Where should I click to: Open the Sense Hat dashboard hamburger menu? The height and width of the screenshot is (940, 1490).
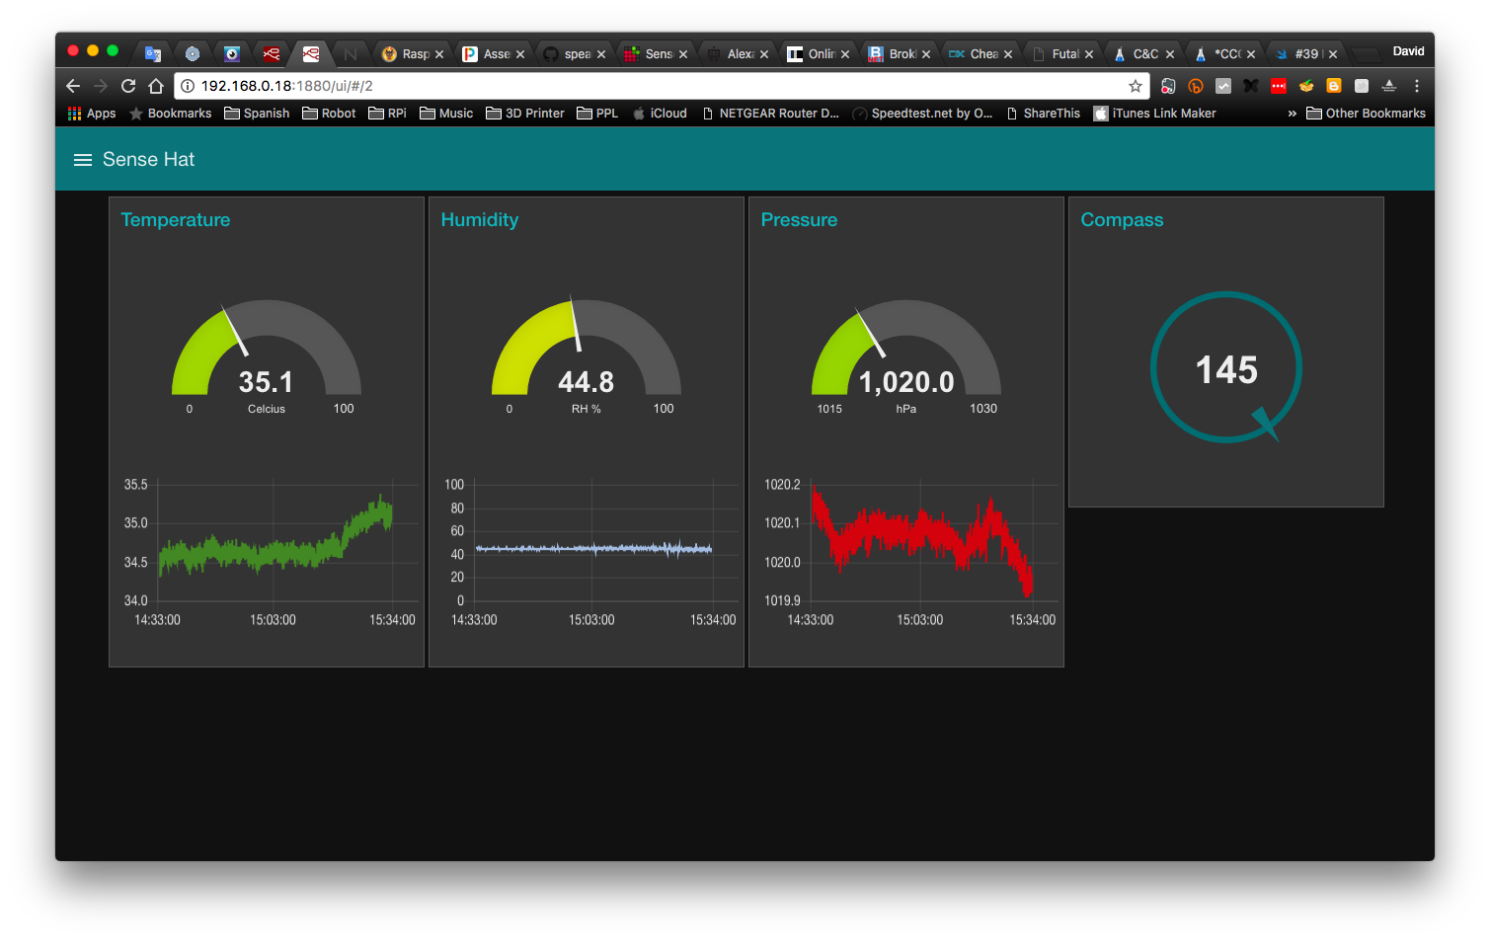pyautogui.click(x=83, y=159)
